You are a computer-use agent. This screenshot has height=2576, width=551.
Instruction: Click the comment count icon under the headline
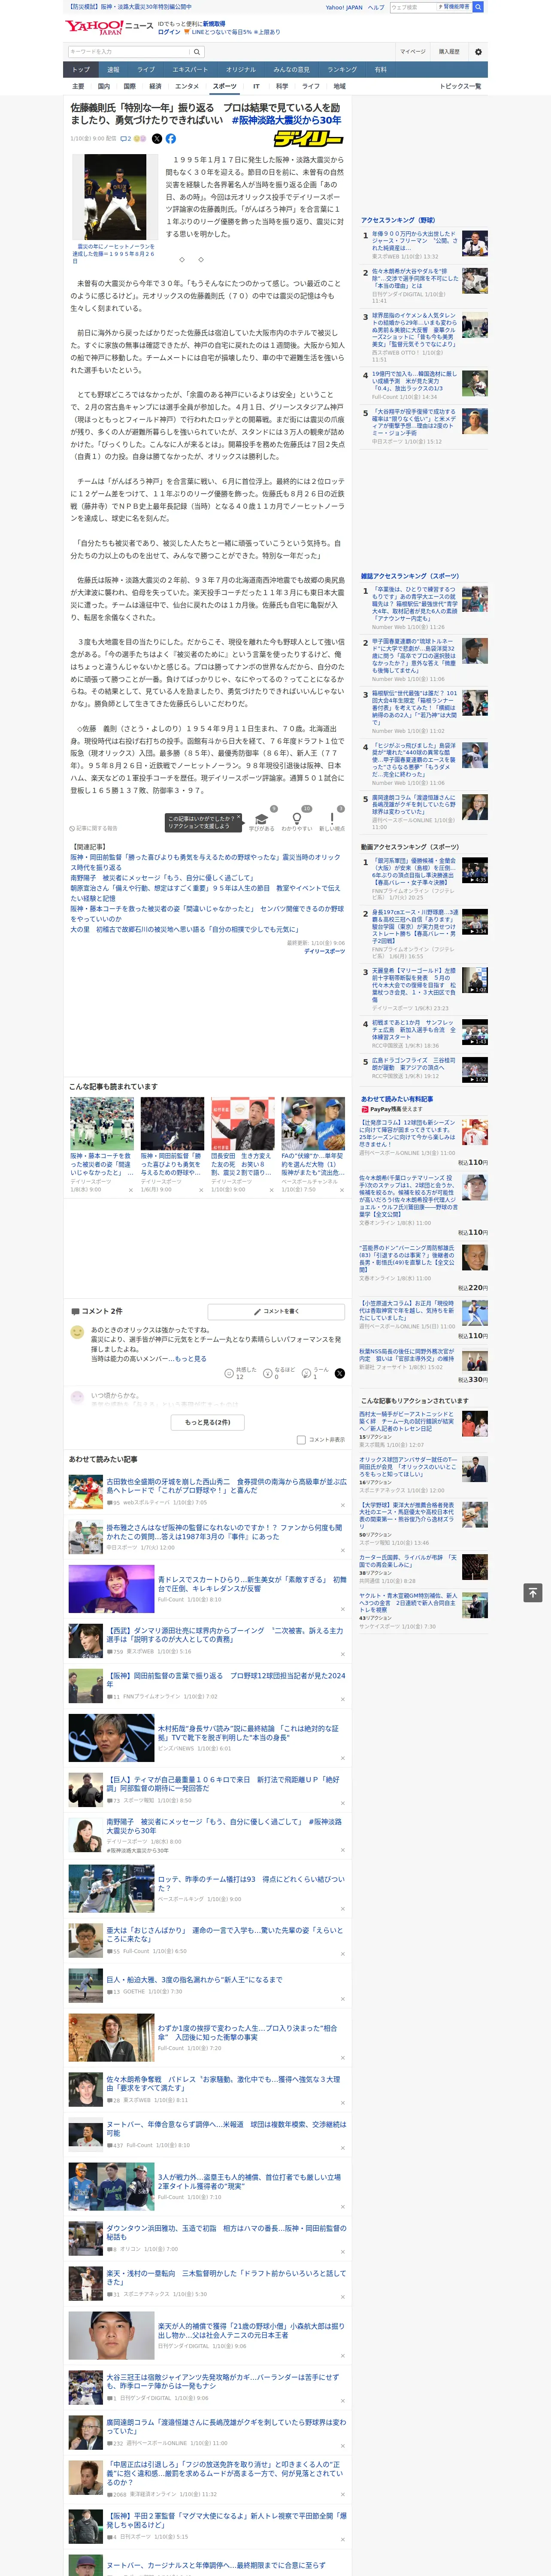tap(126, 139)
